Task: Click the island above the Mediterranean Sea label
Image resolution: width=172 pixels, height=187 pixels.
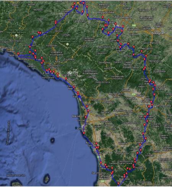Action: click(x=47, y=179)
